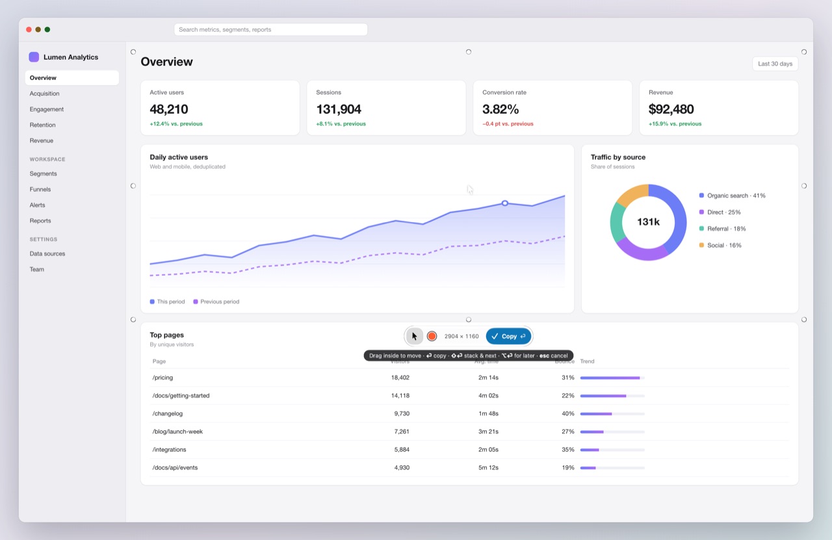Image resolution: width=832 pixels, height=540 pixels.
Task: Select the /docs/api/events row
Action: pyautogui.click(x=469, y=467)
